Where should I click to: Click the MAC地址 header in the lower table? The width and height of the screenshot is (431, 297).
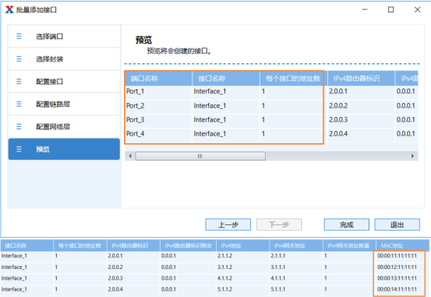click(402, 246)
